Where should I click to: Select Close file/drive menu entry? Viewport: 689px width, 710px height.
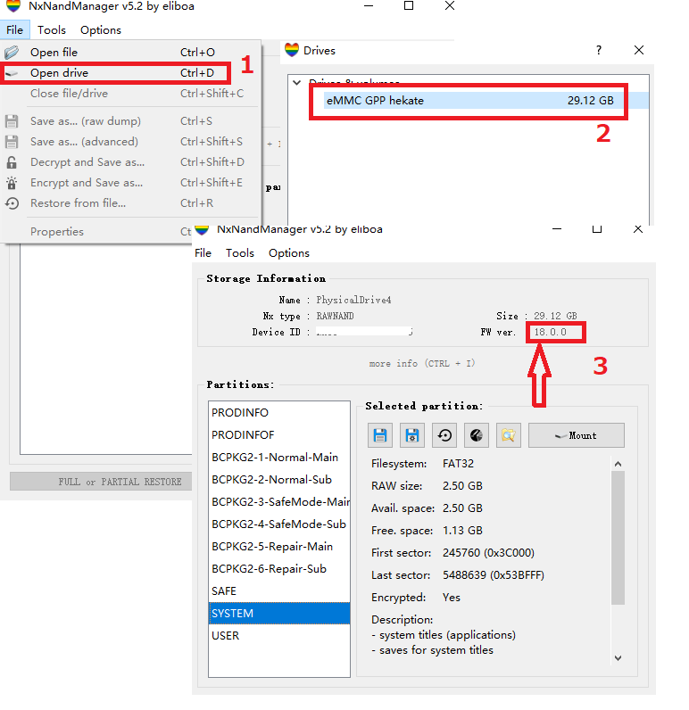[130, 94]
